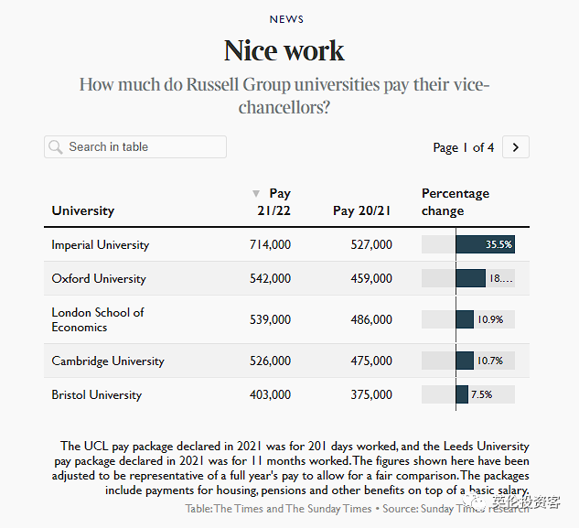Screen dimensions: 579x528
Task: Click Imperial's 35.5% percentage bar
Action: [x=484, y=244]
